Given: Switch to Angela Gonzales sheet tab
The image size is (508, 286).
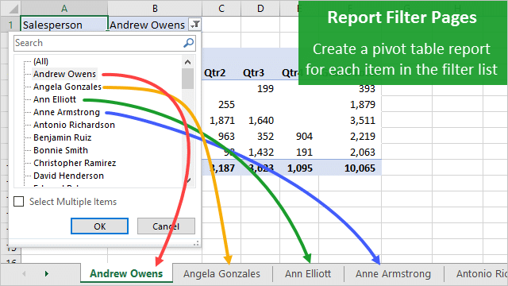Looking at the screenshot, I should [x=222, y=273].
